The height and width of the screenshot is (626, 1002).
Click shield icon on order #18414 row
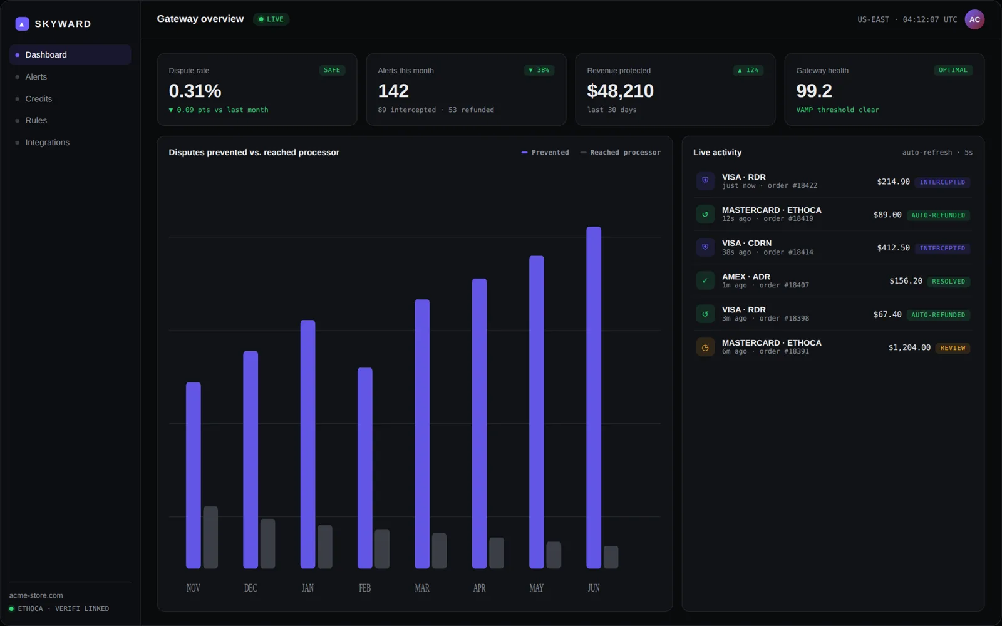(705, 247)
